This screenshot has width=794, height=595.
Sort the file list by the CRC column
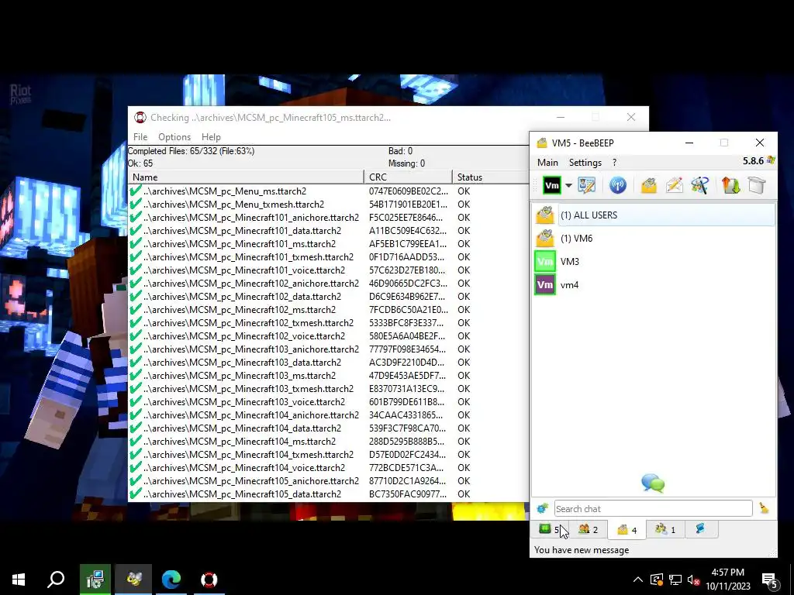tap(408, 177)
